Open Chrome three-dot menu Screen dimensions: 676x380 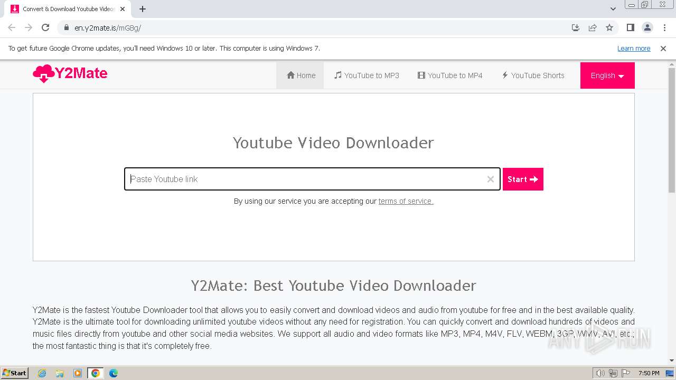(x=664, y=27)
